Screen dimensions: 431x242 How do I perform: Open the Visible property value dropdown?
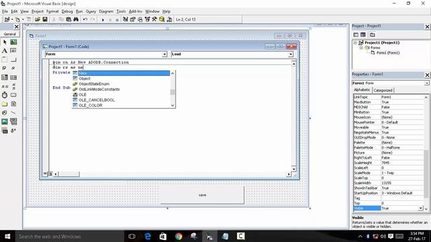(x=420, y=208)
